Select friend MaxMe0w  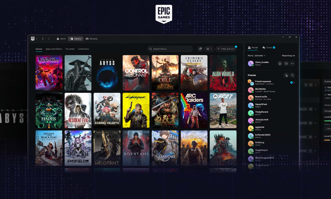[271, 90]
